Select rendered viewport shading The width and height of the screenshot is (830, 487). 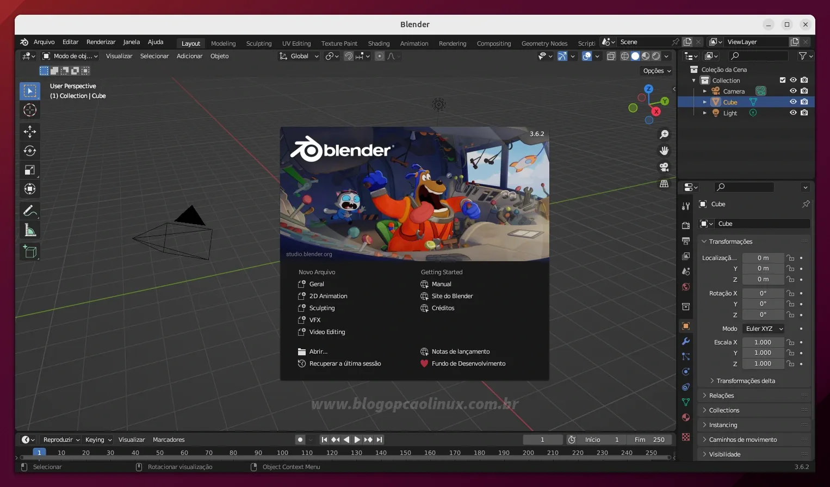pyautogui.click(x=656, y=56)
